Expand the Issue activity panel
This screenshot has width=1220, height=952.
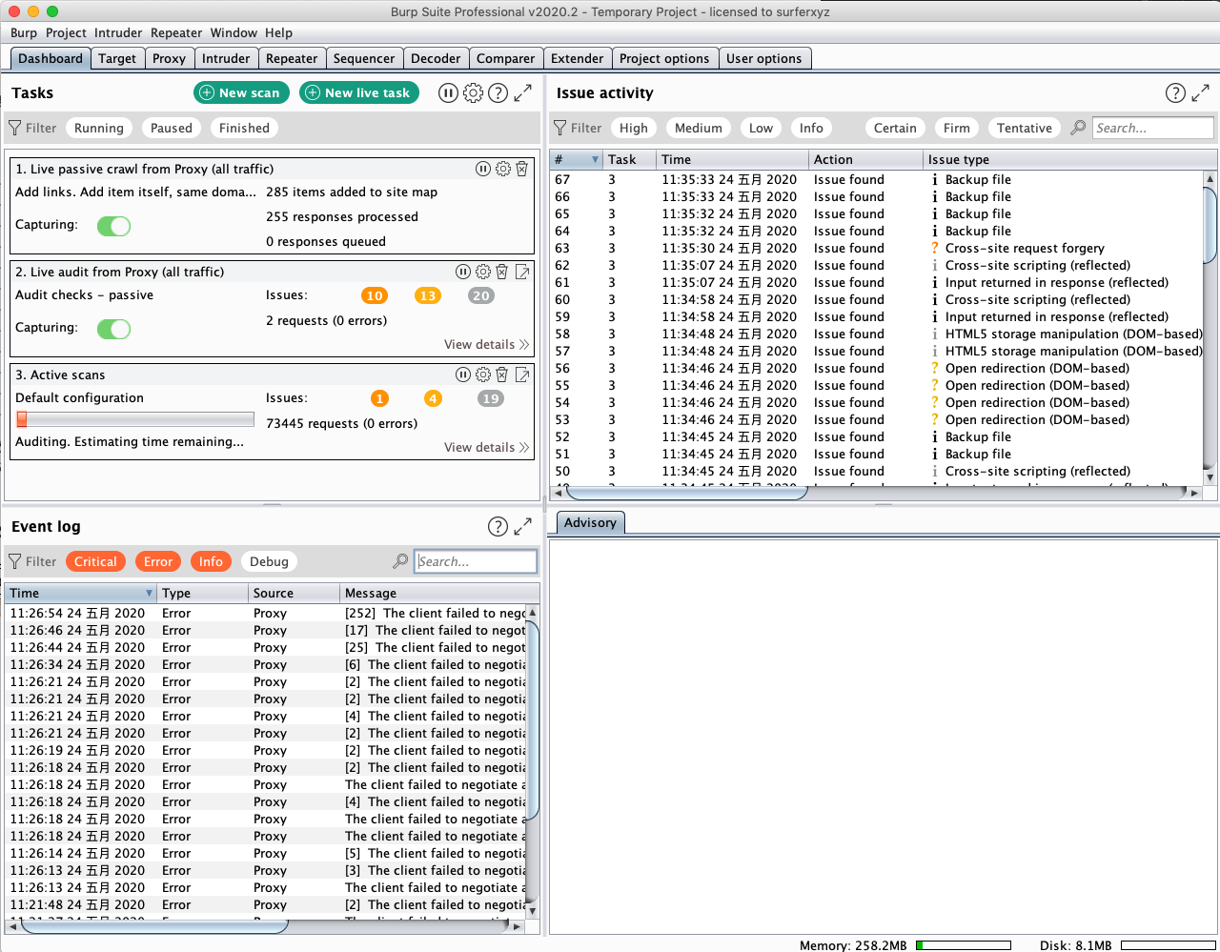(x=1200, y=92)
